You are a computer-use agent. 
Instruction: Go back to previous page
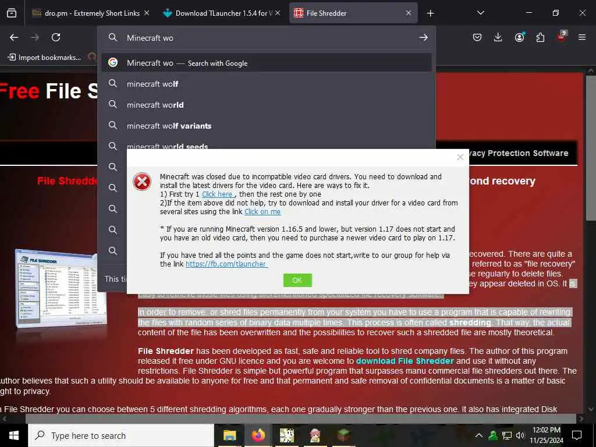[x=14, y=37]
